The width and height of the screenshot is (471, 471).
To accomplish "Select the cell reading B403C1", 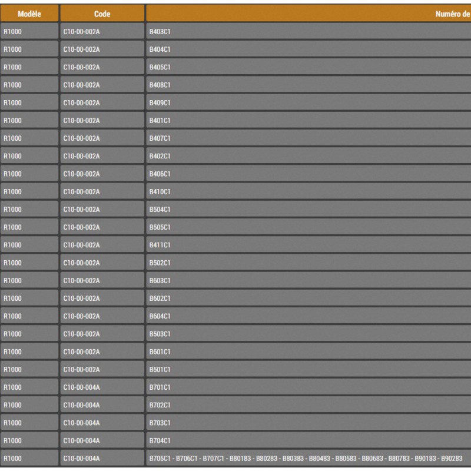I will pyautogui.click(x=309, y=31).
